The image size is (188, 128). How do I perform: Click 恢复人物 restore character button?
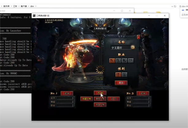pyautogui.click(x=100, y=104)
